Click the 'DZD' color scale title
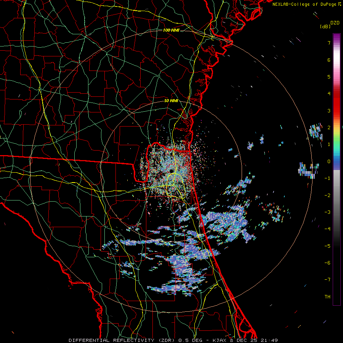Image resolution: width=343 pixels, height=343 pixels. click(335, 22)
